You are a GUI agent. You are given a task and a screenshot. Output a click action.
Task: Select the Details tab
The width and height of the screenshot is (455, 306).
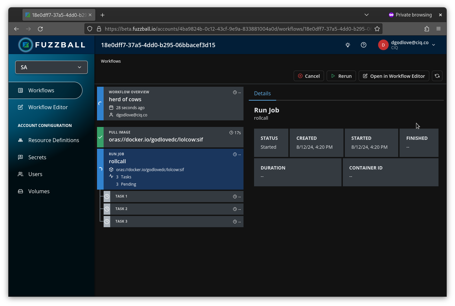262,94
